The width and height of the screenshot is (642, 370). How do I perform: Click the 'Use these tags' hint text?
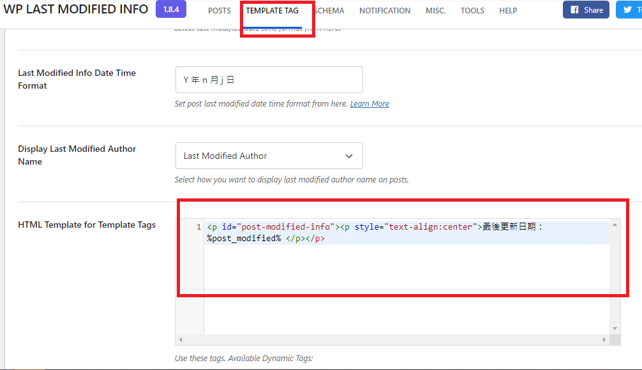pyautogui.click(x=244, y=358)
